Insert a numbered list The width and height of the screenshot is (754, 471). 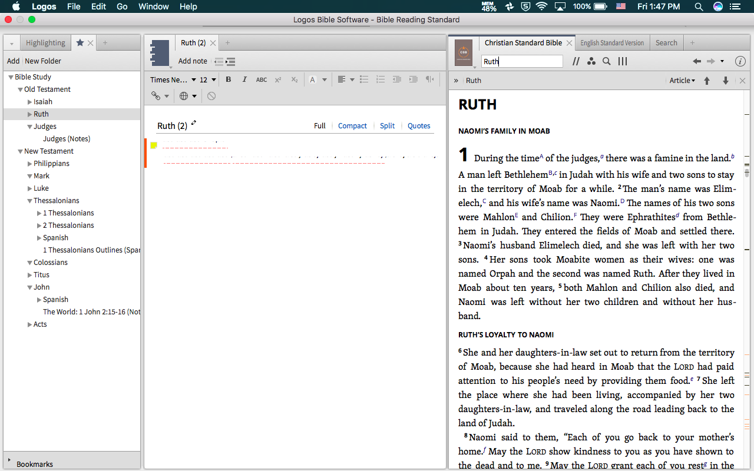pyautogui.click(x=381, y=79)
